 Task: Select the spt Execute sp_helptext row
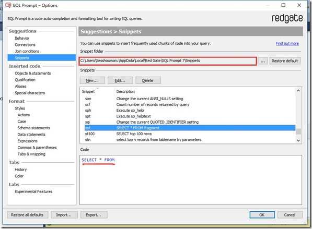[190, 116]
